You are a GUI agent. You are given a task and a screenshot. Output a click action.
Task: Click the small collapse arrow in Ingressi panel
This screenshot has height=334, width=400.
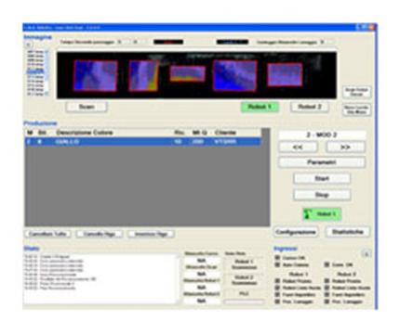coord(367,254)
